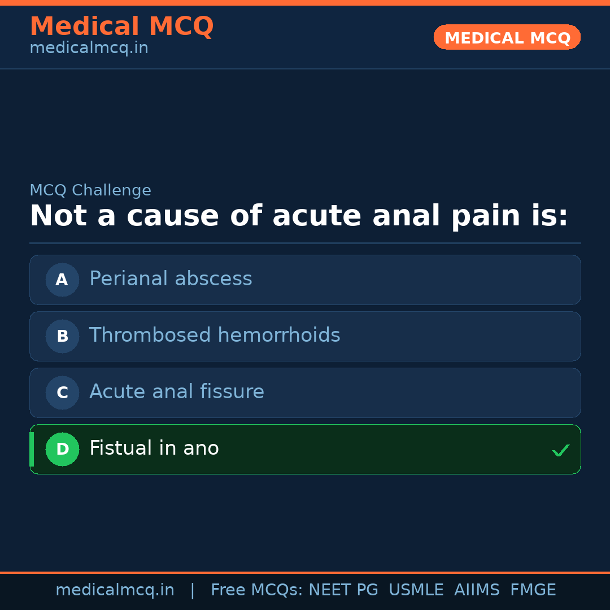Click the Free MCQs label in the footer
Viewport: 610px width, 610px height.
(257, 590)
